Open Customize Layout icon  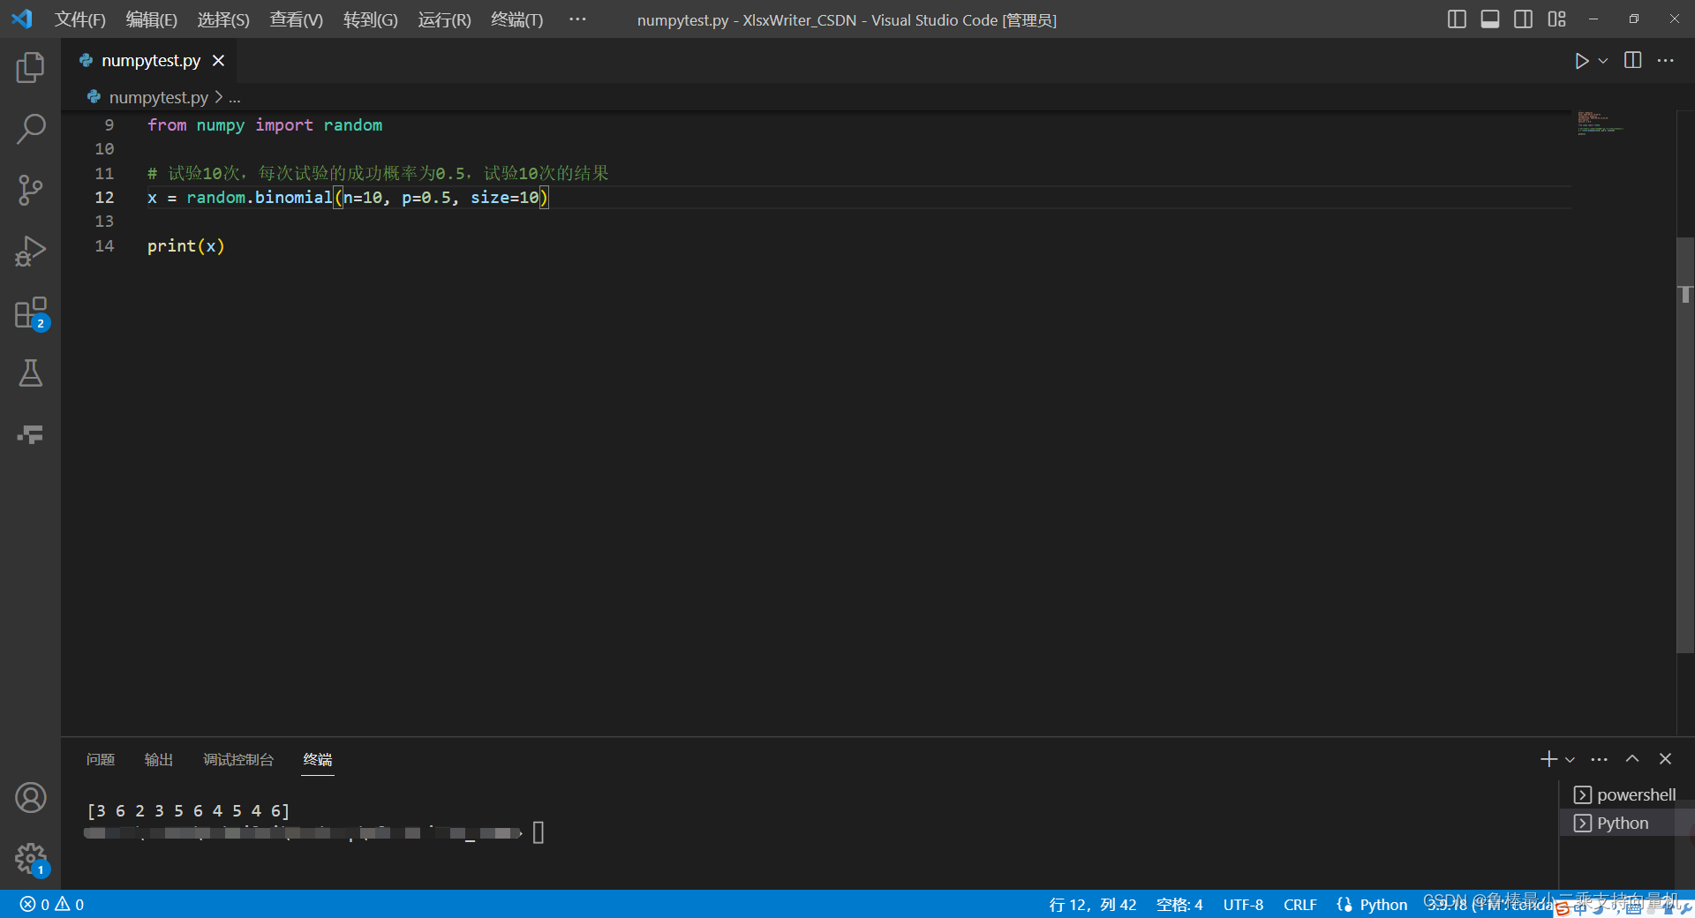[x=1556, y=19]
